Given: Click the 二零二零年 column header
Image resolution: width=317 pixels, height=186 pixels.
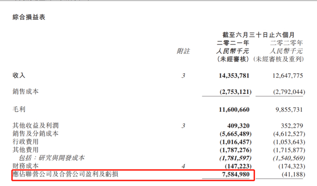Looking at the screenshot, I should point(286,43).
